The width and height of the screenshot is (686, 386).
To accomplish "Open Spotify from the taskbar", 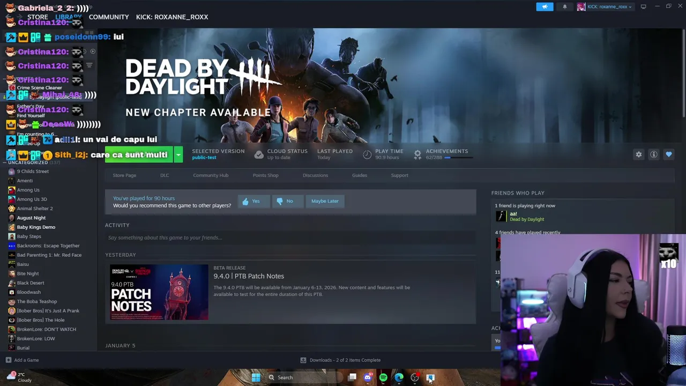I will pyautogui.click(x=383, y=377).
